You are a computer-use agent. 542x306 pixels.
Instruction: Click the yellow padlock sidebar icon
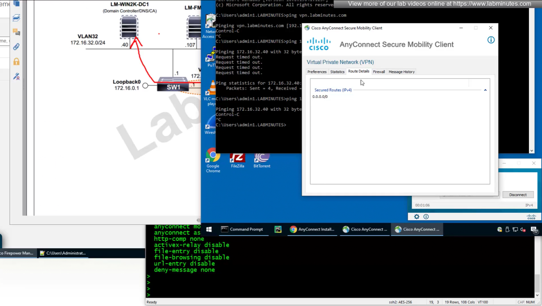(16, 62)
